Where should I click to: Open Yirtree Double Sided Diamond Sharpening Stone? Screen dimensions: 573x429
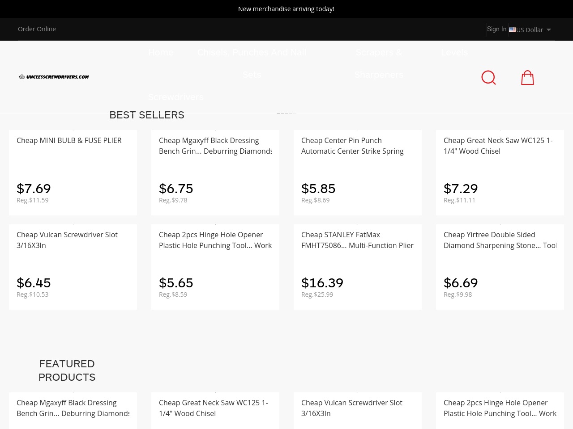pos(500,240)
